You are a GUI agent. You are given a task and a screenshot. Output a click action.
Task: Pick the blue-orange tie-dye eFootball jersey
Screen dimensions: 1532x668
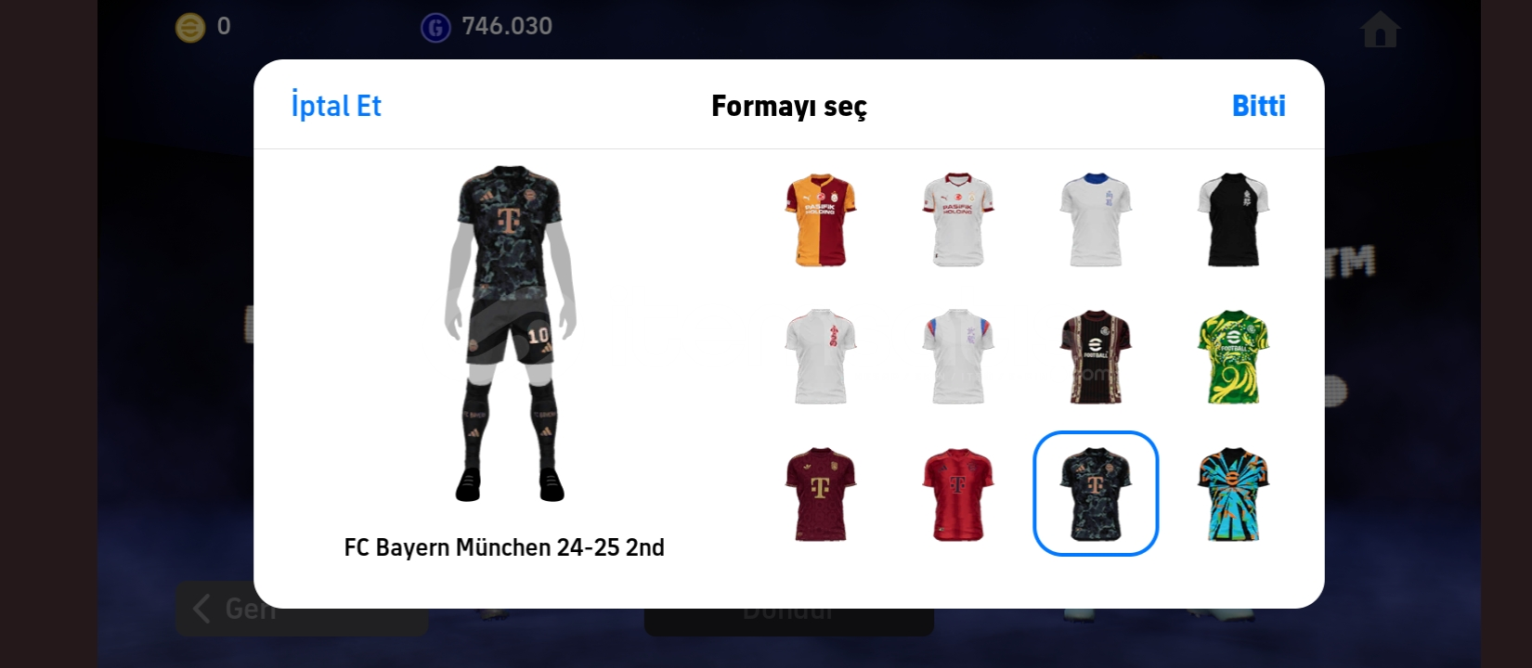1233,495
